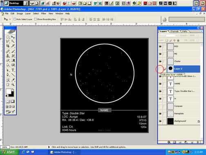Switch to the Channels tab
206x155 pixels.
pyautogui.click(x=175, y=31)
